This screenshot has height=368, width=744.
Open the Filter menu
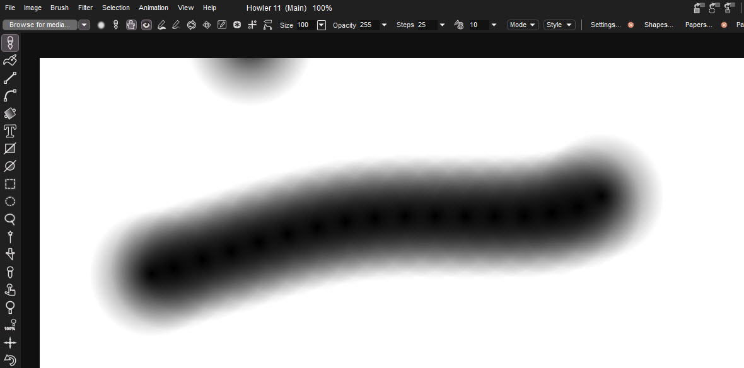[85, 8]
